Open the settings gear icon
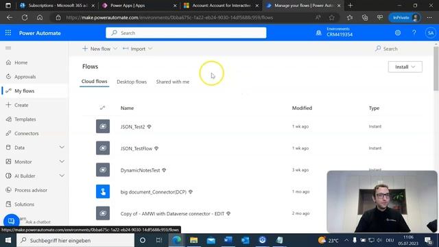The height and width of the screenshot is (247, 439). tap(398, 33)
